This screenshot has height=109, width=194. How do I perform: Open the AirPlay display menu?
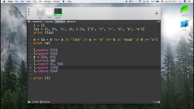[144, 2]
